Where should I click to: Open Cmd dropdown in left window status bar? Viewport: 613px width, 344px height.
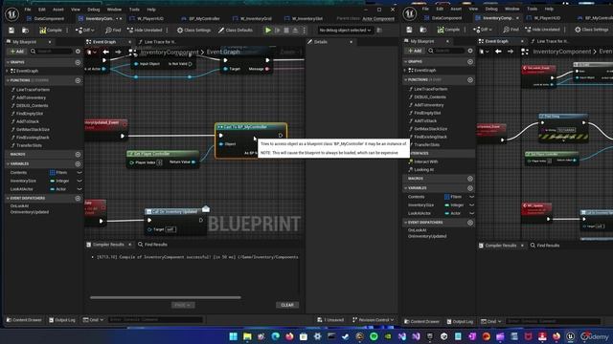pyautogui.click(x=93, y=320)
